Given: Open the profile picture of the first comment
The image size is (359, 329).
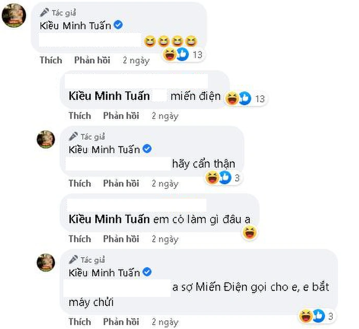Looking at the screenshot, I should click(x=14, y=16).
